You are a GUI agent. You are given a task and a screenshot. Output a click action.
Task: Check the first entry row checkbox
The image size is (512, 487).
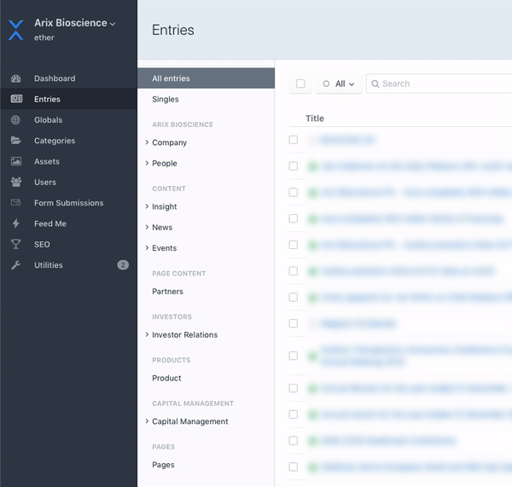pos(294,140)
